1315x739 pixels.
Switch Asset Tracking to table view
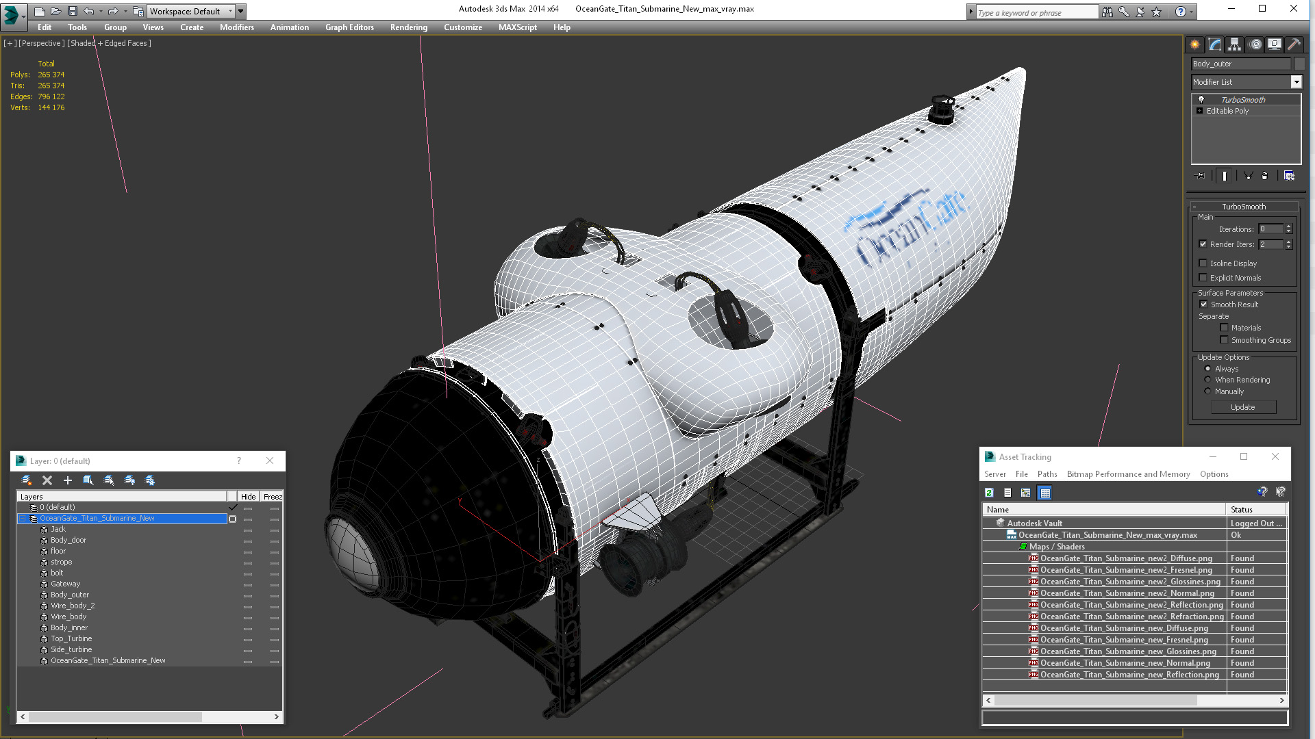(1045, 493)
